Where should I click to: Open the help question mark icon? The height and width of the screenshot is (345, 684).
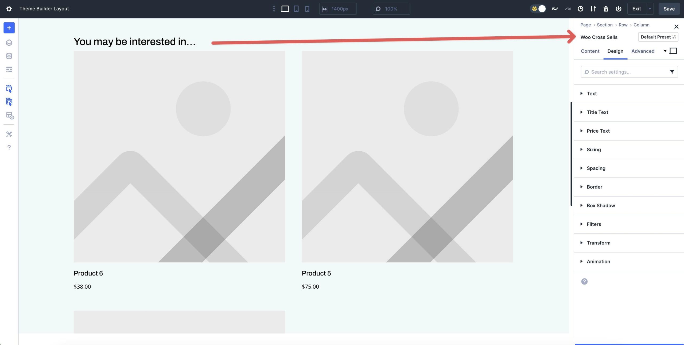(x=9, y=147)
